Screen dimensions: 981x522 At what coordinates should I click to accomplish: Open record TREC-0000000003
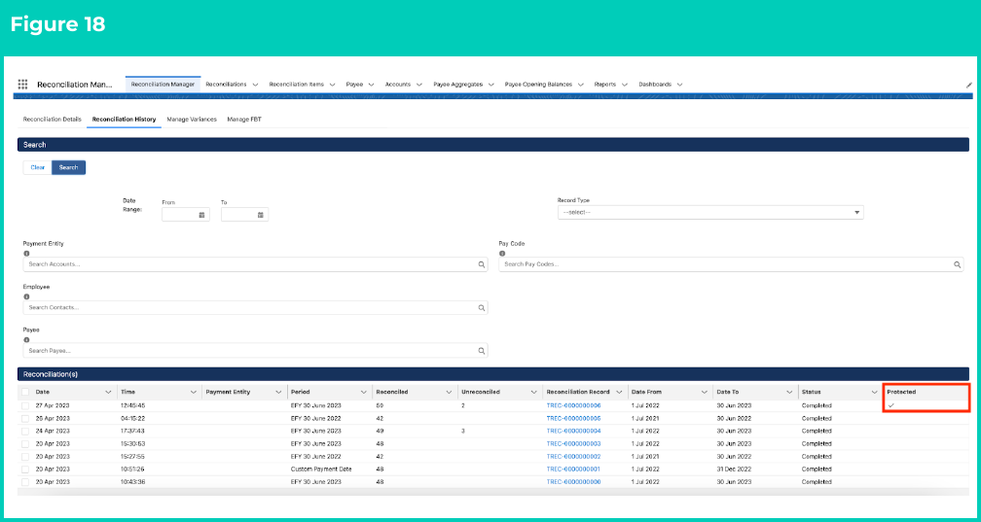[574, 444]
